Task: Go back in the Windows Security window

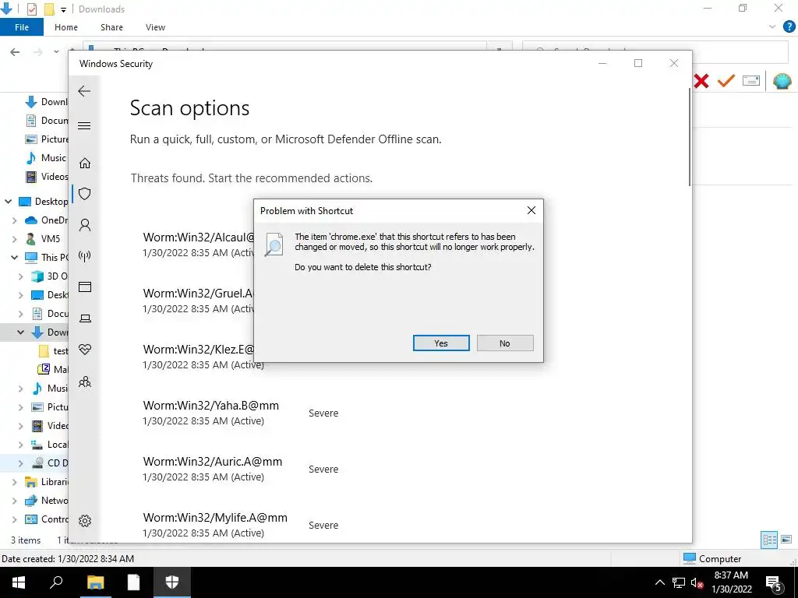Action: tap(84, 91)
